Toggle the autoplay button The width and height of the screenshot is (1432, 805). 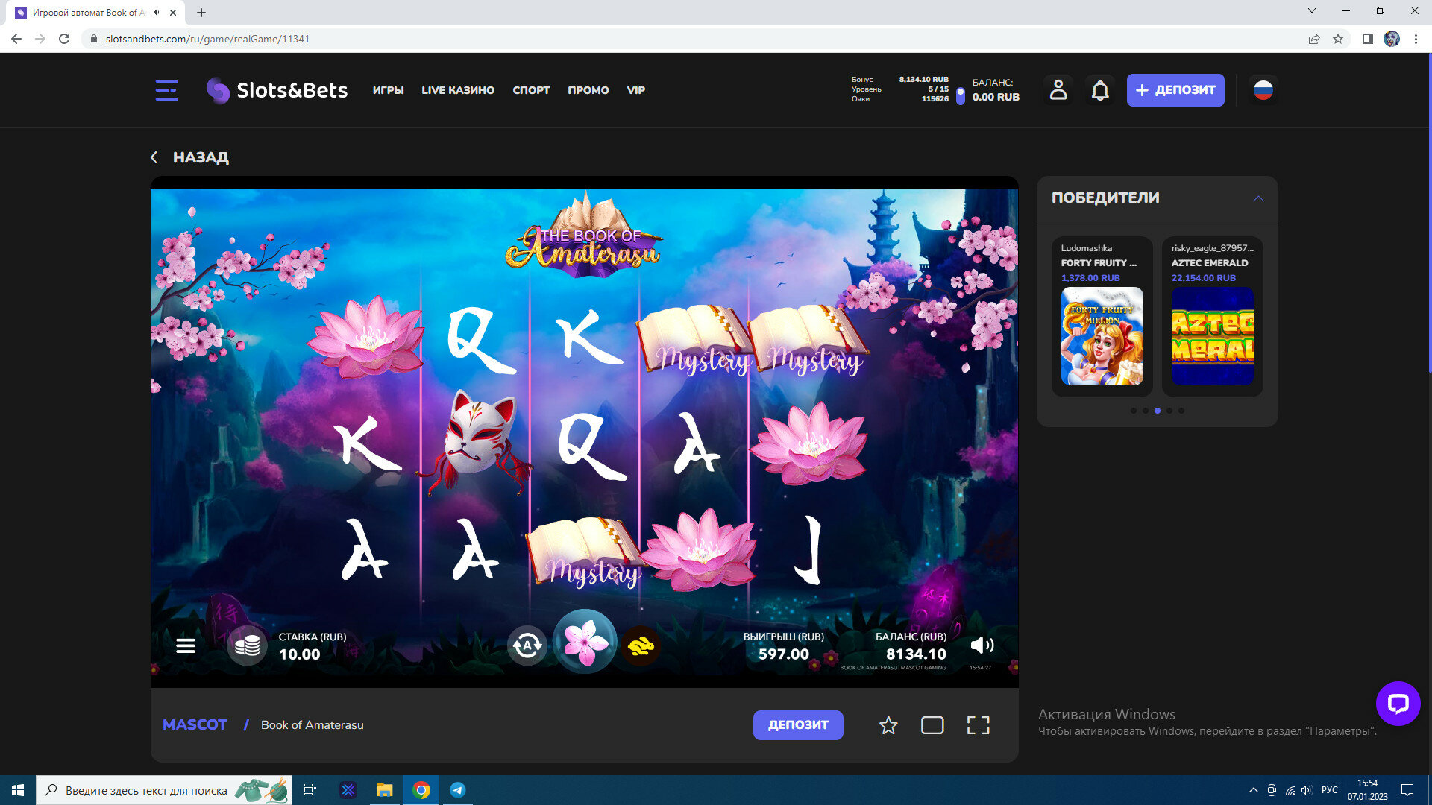point(527,645)
